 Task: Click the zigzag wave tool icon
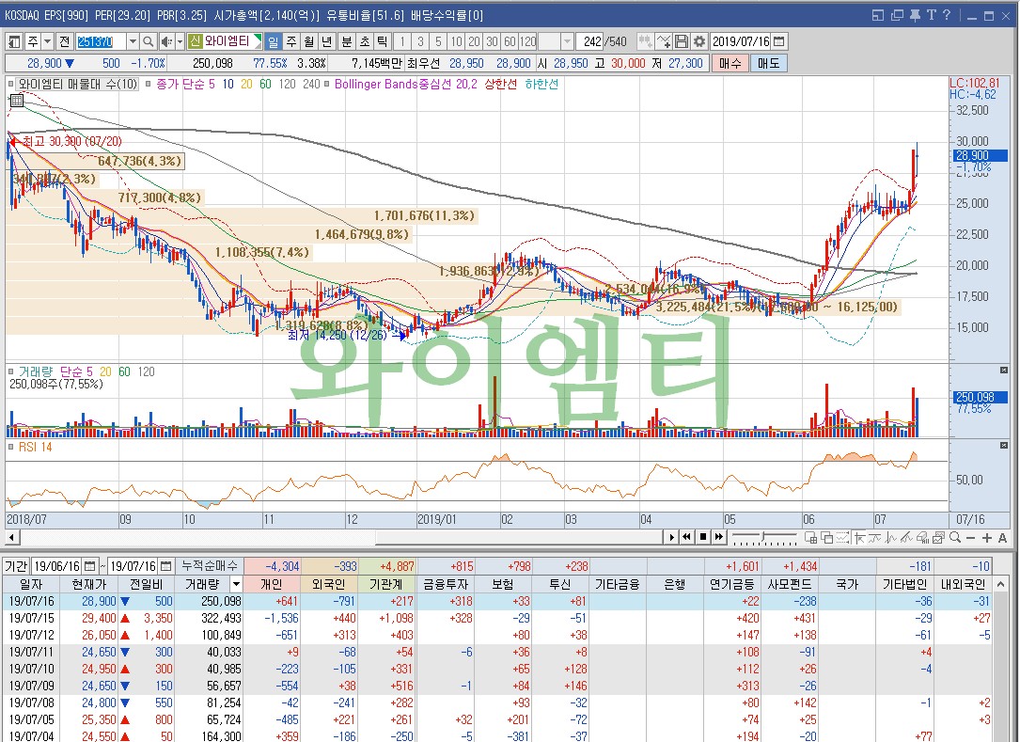point(890,538)
